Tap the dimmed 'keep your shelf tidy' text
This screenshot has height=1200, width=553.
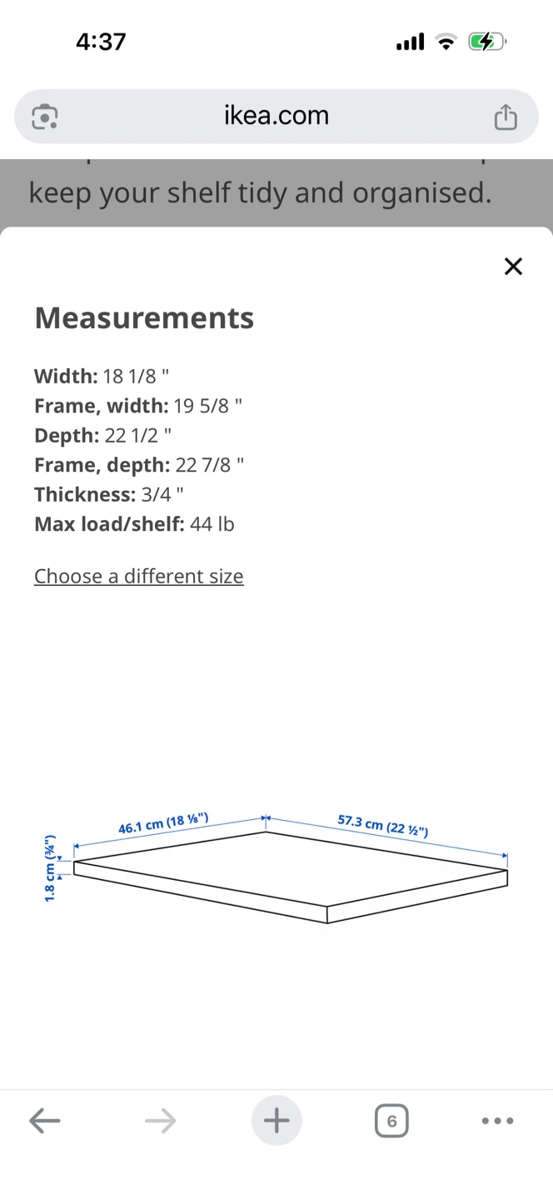(x=260, y=192)
